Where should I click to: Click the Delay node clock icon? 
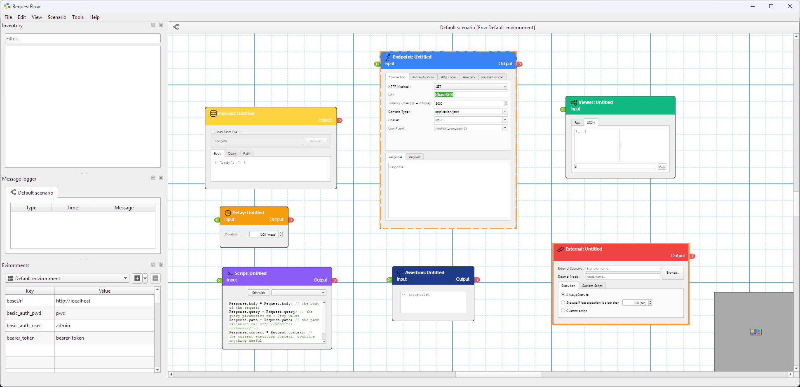tap(228, 213)
